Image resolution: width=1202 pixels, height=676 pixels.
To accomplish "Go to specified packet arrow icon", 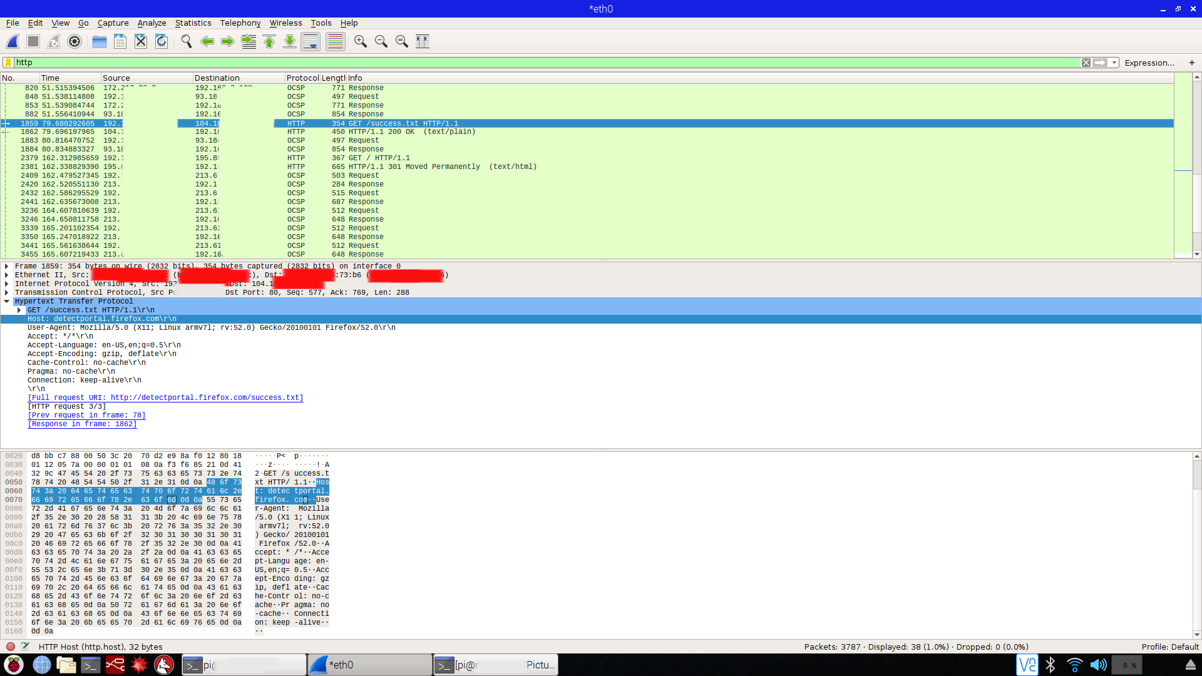I will [x=249, y=41].
